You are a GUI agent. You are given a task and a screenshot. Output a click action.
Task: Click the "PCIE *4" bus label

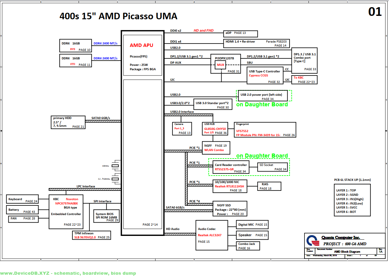(194, 201)
